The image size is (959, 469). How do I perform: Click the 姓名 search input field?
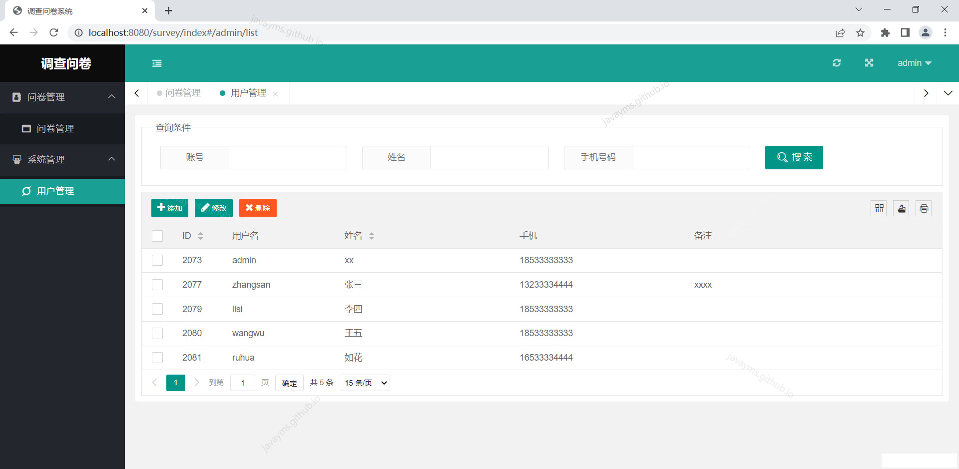click(x=489, y=157)
